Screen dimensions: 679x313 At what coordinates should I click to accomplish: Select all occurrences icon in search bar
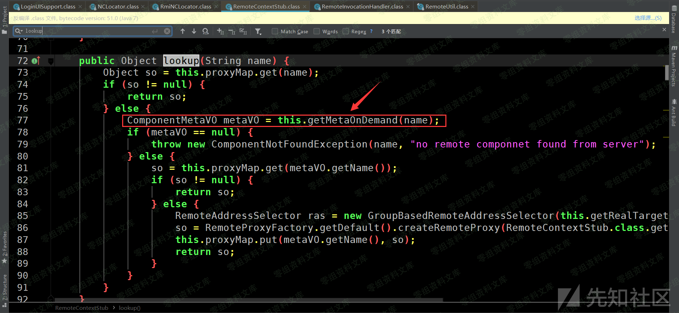pos(243,31)
